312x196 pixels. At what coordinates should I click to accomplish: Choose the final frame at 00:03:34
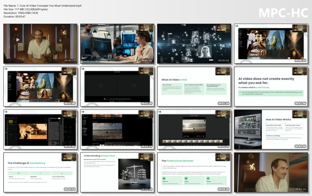[x=271, y=172]
